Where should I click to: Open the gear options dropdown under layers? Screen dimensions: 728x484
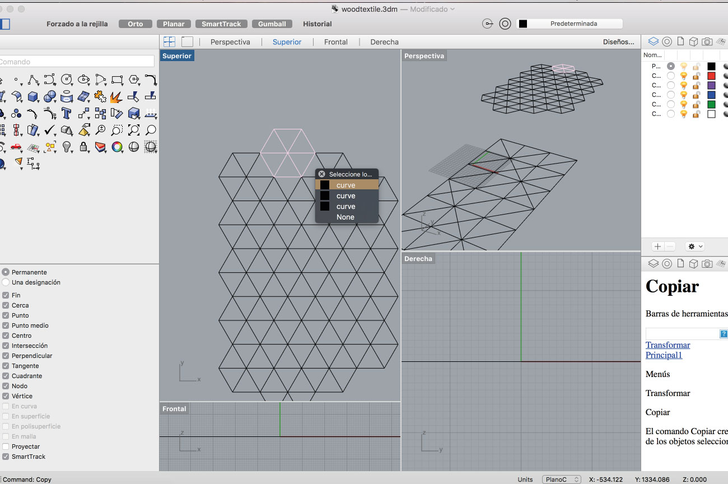coord(696,246)
